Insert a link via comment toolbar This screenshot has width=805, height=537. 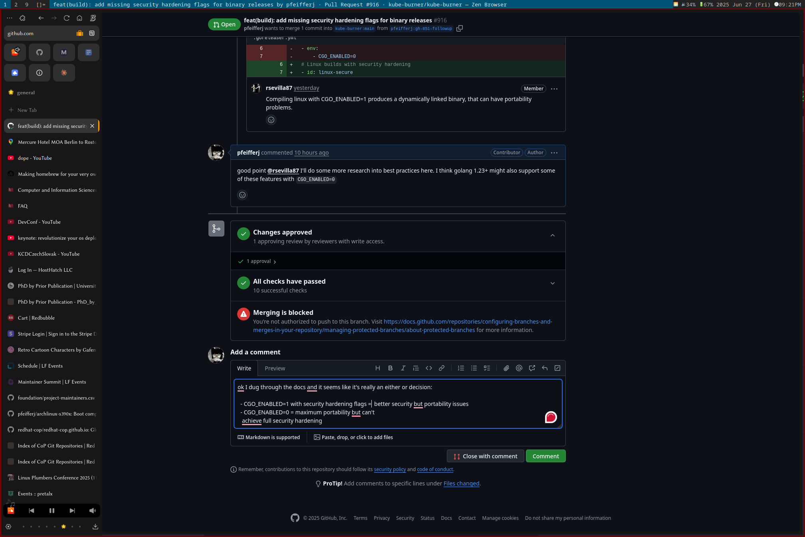442,368
